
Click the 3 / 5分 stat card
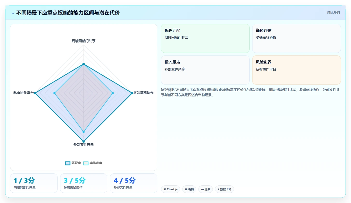point(84,183)
